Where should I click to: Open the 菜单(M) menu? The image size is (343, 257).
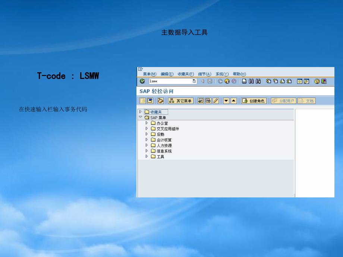(x=150, y=74)
